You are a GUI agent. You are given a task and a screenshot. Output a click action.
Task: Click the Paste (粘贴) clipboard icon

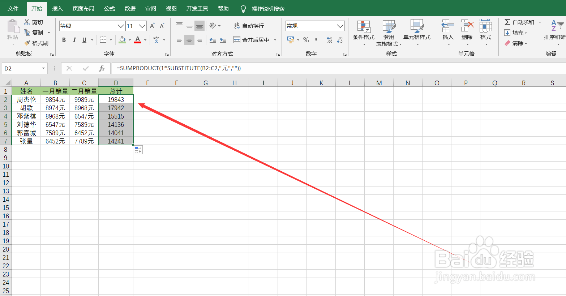pyautogui.click(x=13, y=26)
